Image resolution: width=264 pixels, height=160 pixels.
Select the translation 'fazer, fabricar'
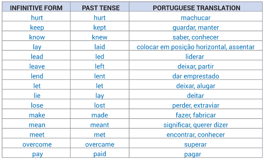196,115
